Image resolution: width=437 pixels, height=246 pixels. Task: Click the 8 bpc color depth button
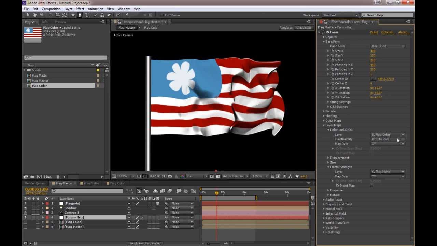click(x=47, y=177)
